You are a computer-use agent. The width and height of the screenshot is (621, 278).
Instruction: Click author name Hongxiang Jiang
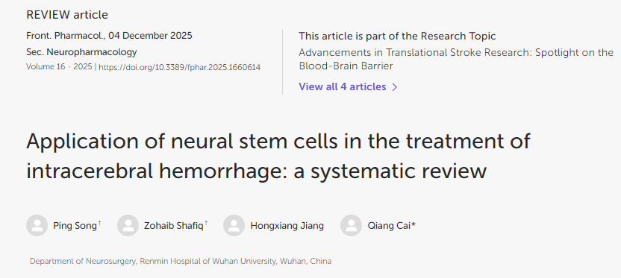(x=287, y=226)
